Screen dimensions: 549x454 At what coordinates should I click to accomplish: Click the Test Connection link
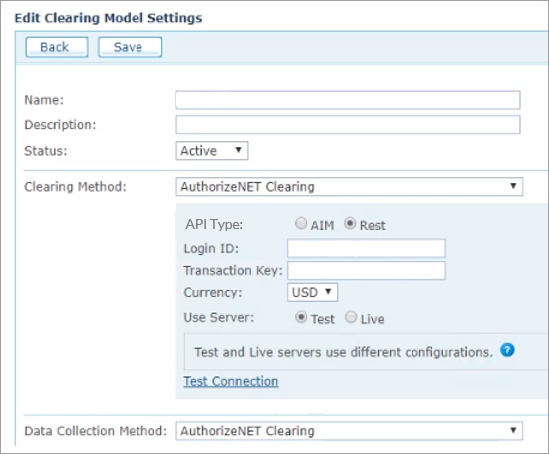231,381
